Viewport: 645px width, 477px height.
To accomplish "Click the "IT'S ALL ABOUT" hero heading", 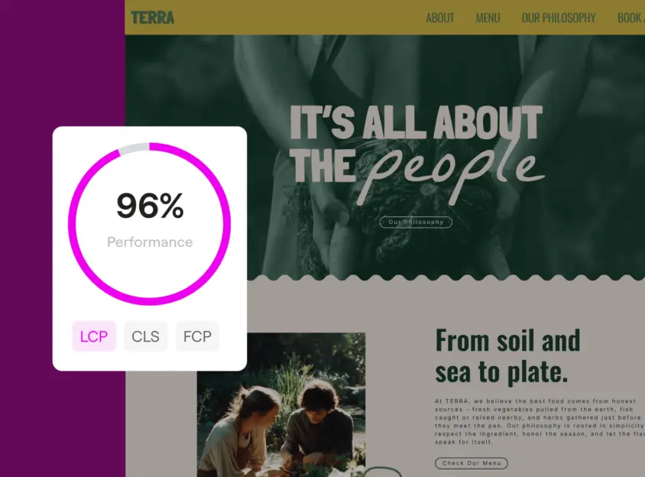I will [416, 124].
